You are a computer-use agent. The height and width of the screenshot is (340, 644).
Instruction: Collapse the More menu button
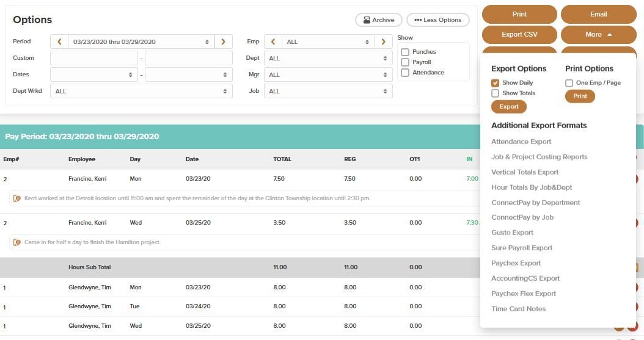tap(598, 34)
